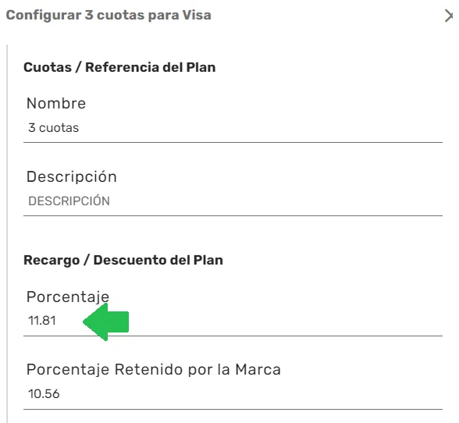This screenshot has height=423, width=459.
Task: Click the Configurar 3 cuotas para Visa title
Action: tap(109, 16)
